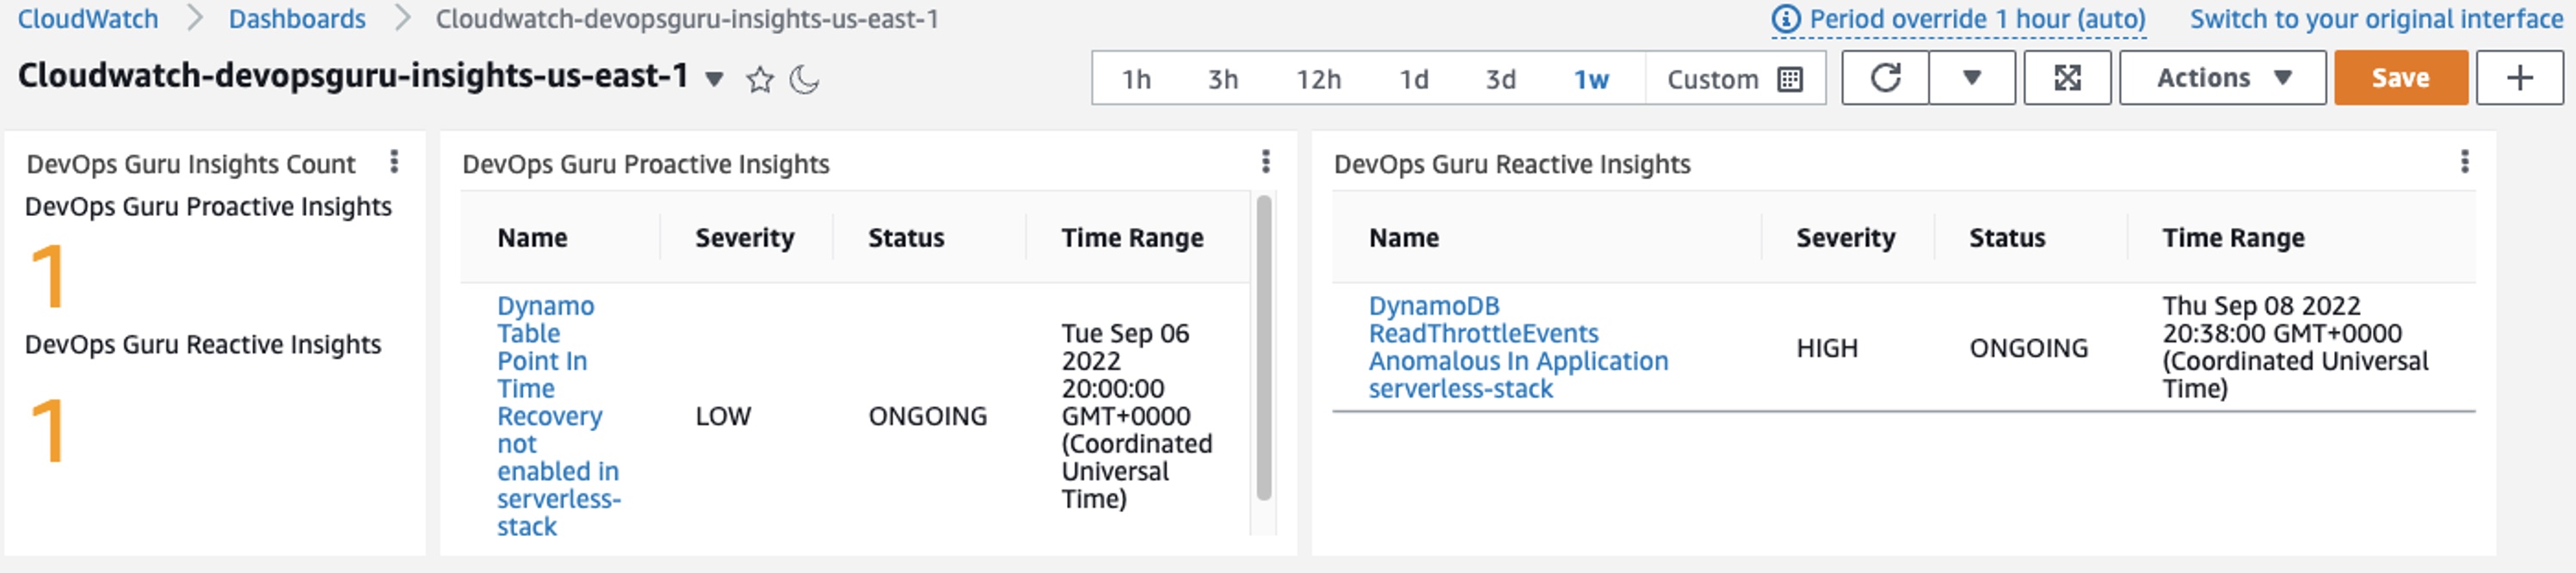Click the Cloudwatch-devopsguru-insights-us-east-1 dashboard heading
This screenshot has height=573, width=2576.
click(x=353, y=76)
